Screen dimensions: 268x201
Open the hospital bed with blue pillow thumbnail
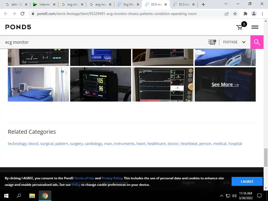pyautogui.click(x=38, y=85)
